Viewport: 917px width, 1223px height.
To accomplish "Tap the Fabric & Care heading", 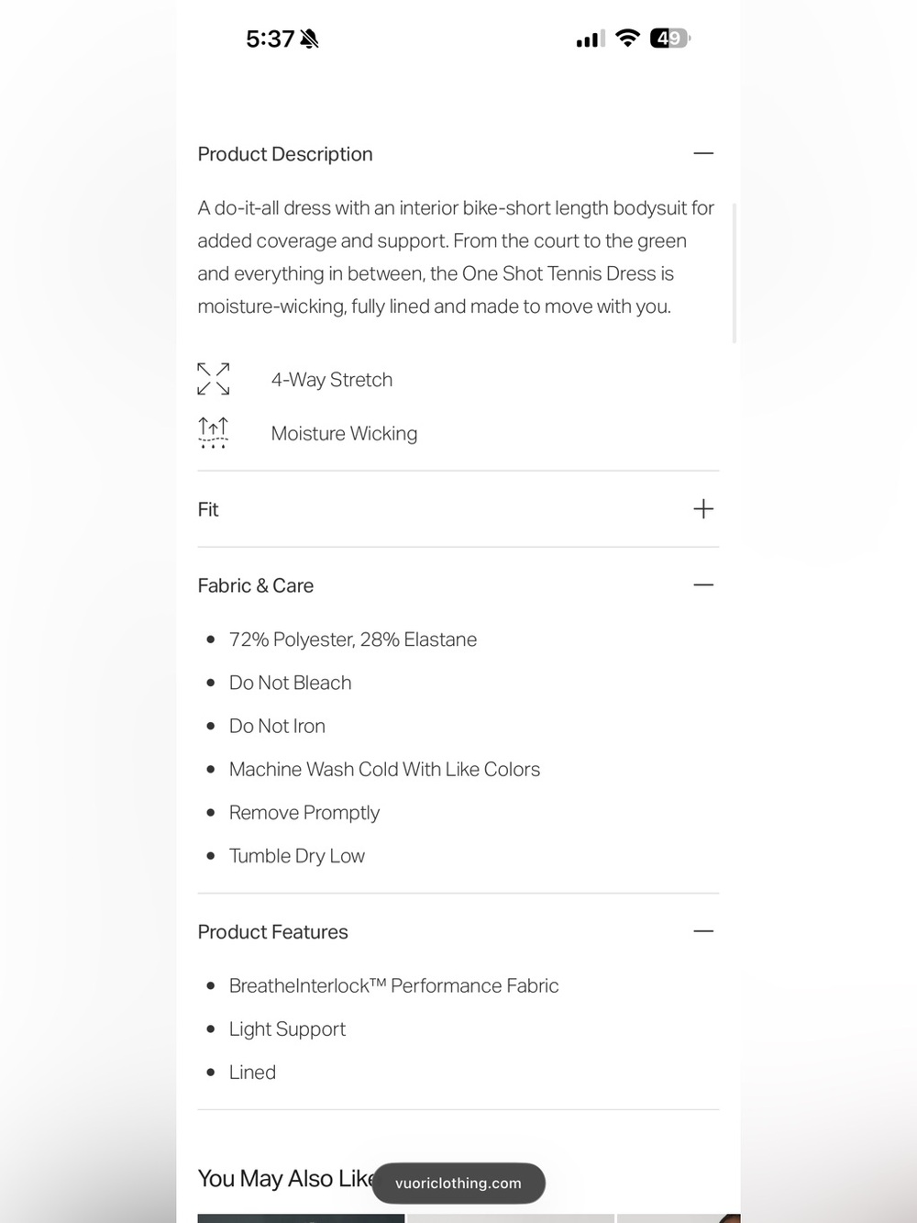I will click(x=256, y=585).
